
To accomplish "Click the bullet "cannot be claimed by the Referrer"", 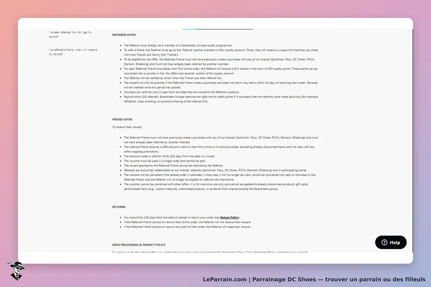I will [174, 166].
